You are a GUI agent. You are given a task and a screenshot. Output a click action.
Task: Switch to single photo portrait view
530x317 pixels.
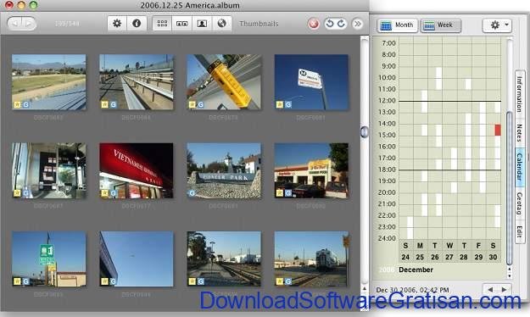pos(202,24)
